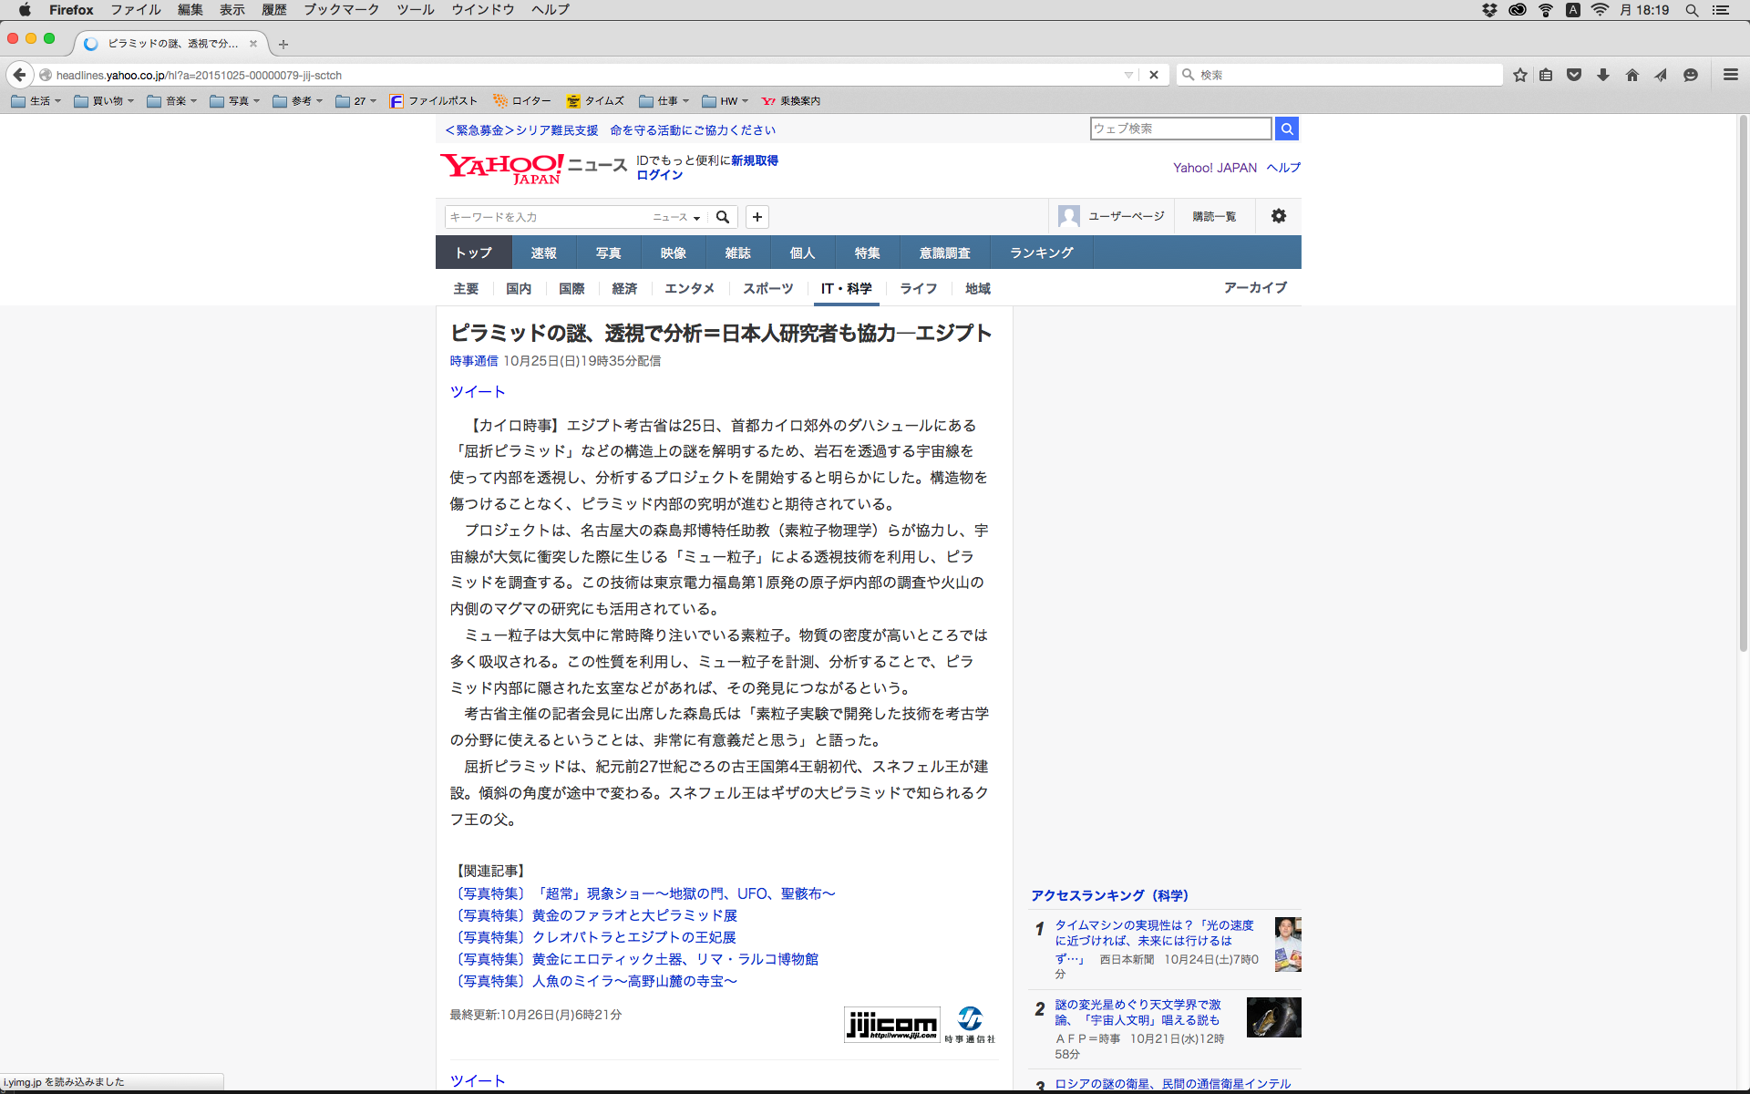Image resolution: width=1750 pixels, height=1094 pixels.
Task: Open the time machine ranking article thumbnail
Action: tap(1287, 944)
